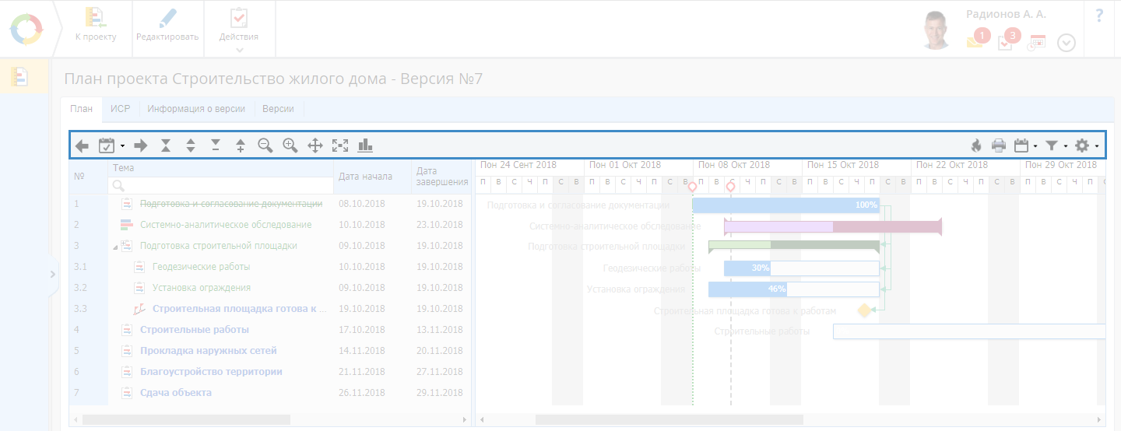Open the help question mark
The image size is (1121, 431).
1099,16
